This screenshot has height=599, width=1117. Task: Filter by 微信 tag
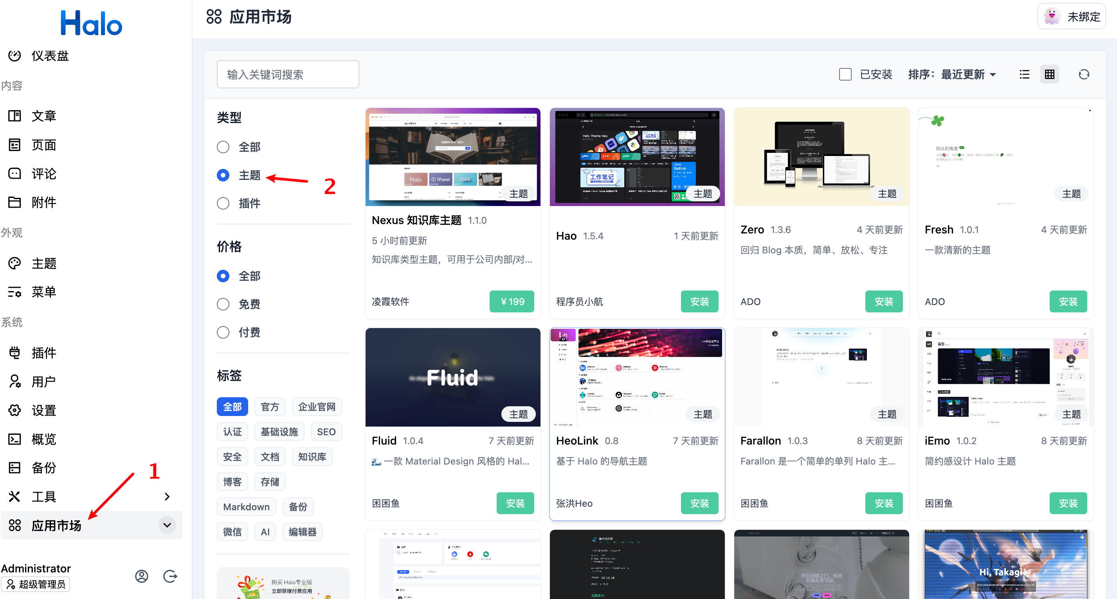pyautogui.click(x=232, y=532)
